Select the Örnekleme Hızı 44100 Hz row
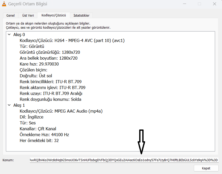Viewport: 222px width, 174px height. pyautogui.click(x=44, y=135)
